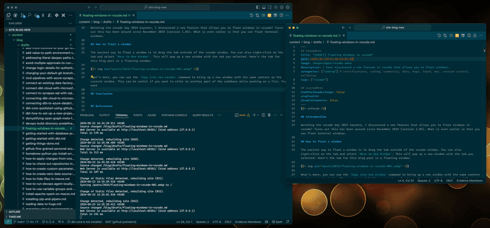
Task: Toggle the Spell checker in status bar
Action: pyautogui.click(x=277, y=222)
